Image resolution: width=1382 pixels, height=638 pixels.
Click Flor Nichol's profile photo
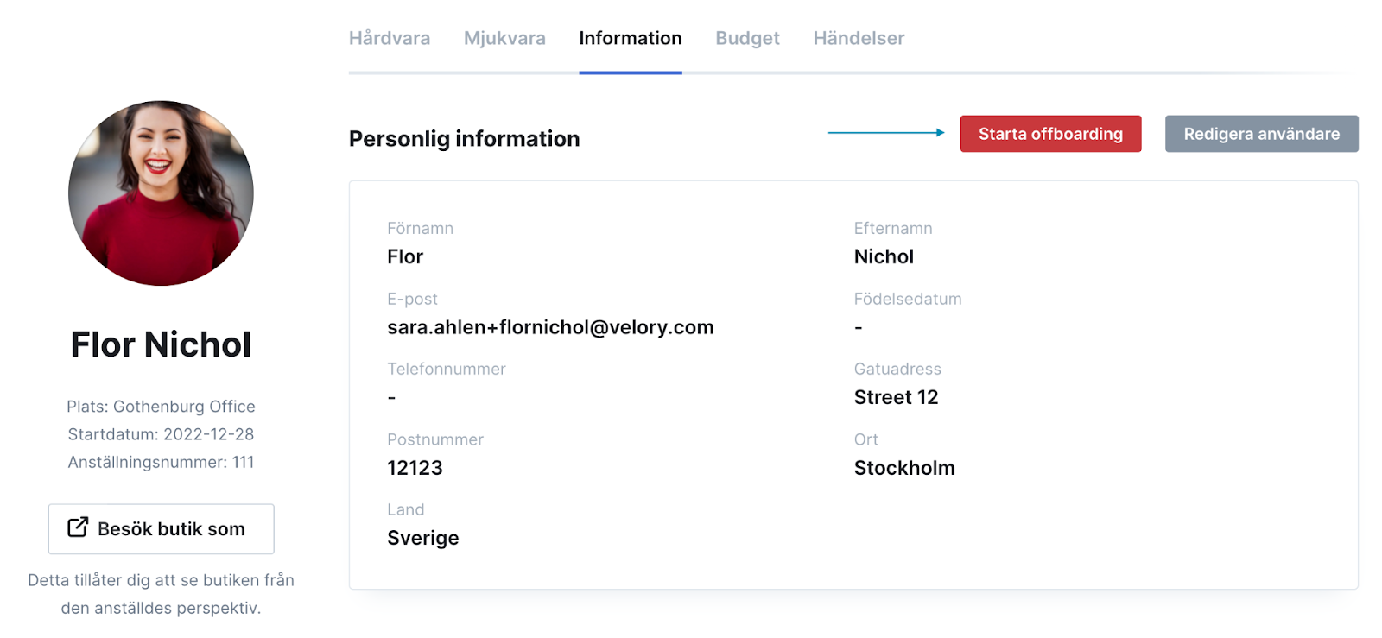tap(161, 193)
